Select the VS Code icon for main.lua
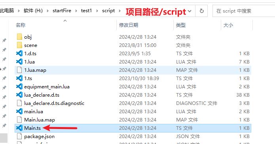 click(x=19, y=112)
